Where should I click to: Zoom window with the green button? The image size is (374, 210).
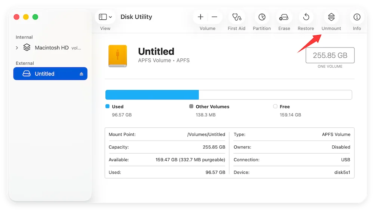tap(35, 17)
